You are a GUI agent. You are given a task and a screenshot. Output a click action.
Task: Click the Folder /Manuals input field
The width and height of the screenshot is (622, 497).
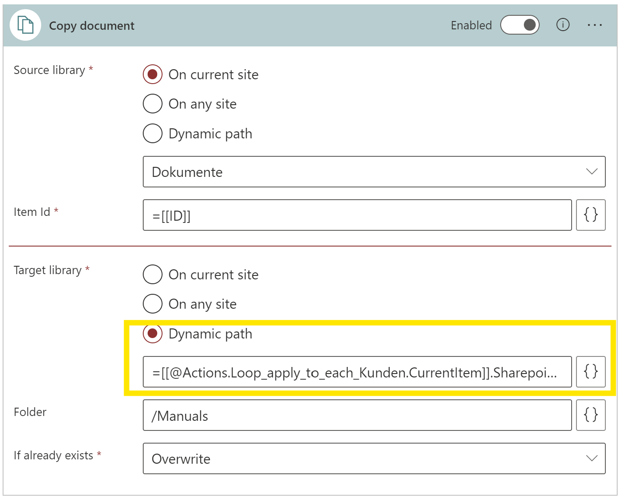(x=357, y=415)
